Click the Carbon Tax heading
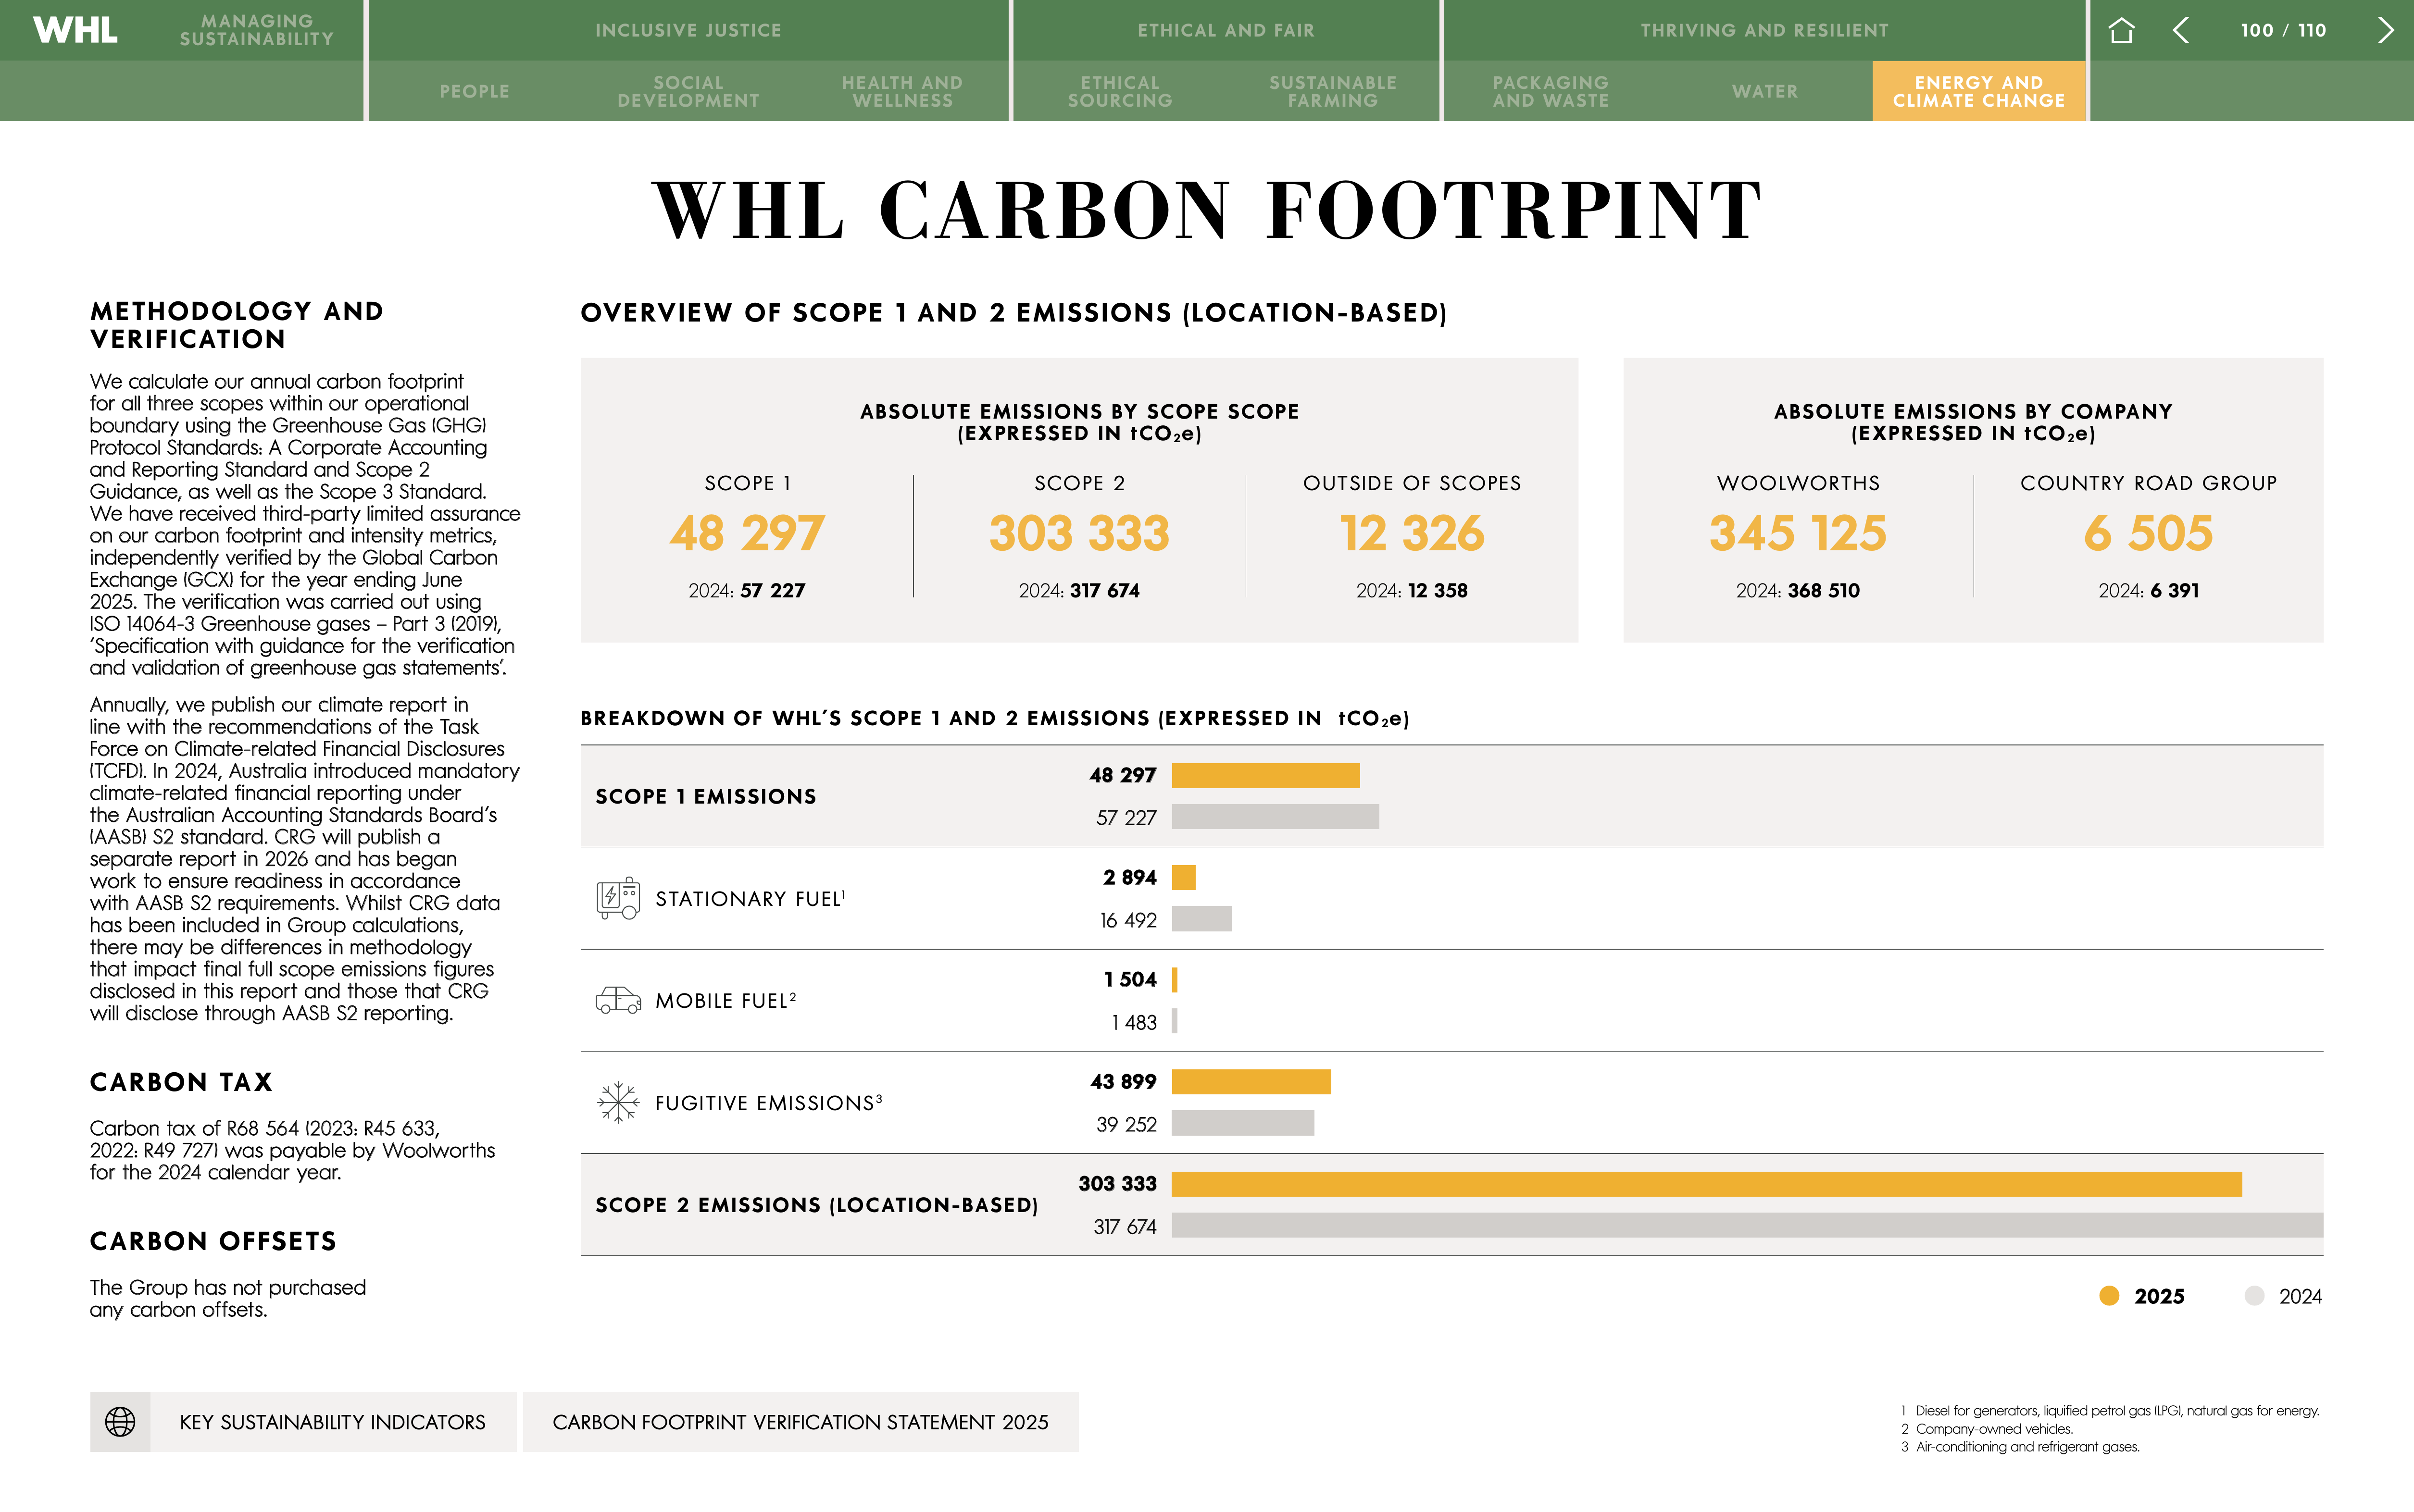The height and width of the screenshot is (1512, 2414). [181, 1082]
